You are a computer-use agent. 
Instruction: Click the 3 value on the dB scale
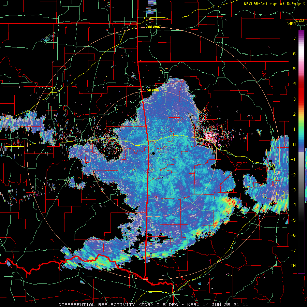pyautogui.click(x=294, y=99)
